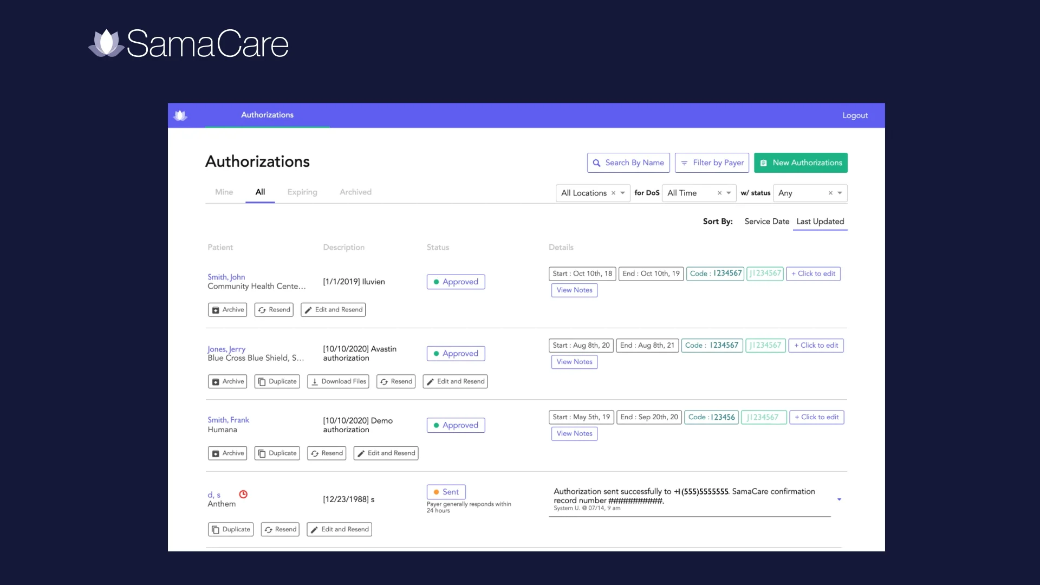Click the Download Files icon for Jones, Jerry

point(315,381)
